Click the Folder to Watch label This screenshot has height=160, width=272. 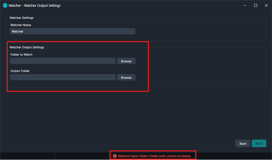coord(21,54)
